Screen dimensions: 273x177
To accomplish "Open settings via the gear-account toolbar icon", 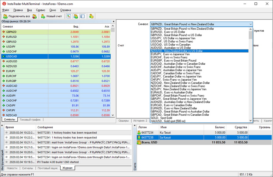I will pyautogui.click(x=91, y=16).
